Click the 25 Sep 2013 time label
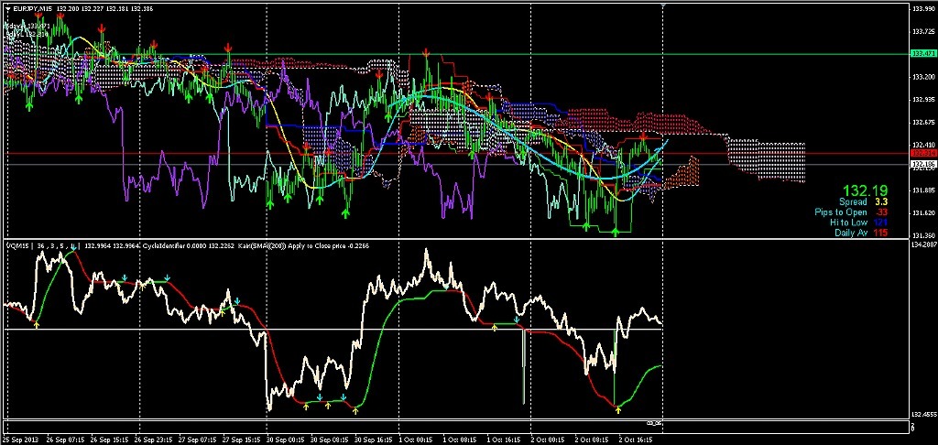The height and width of the screenshot is (445, 938). point(21,440)
